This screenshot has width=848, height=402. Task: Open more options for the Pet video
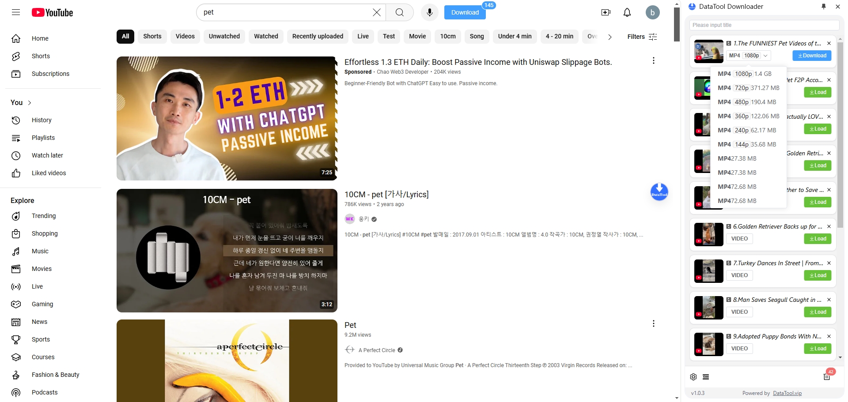pos(654,323)
